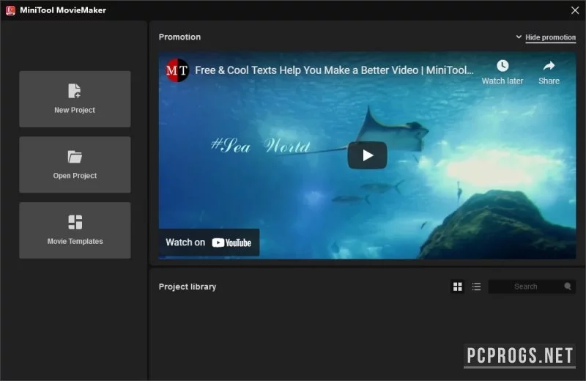Switch project library to grid view
Viewport: 586px width, 381px height.
(457, 286)
